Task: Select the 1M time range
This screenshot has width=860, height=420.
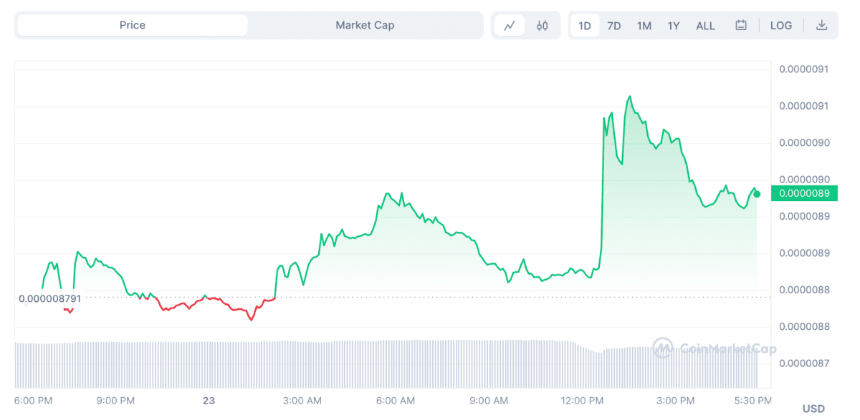Action: [643, 24]
